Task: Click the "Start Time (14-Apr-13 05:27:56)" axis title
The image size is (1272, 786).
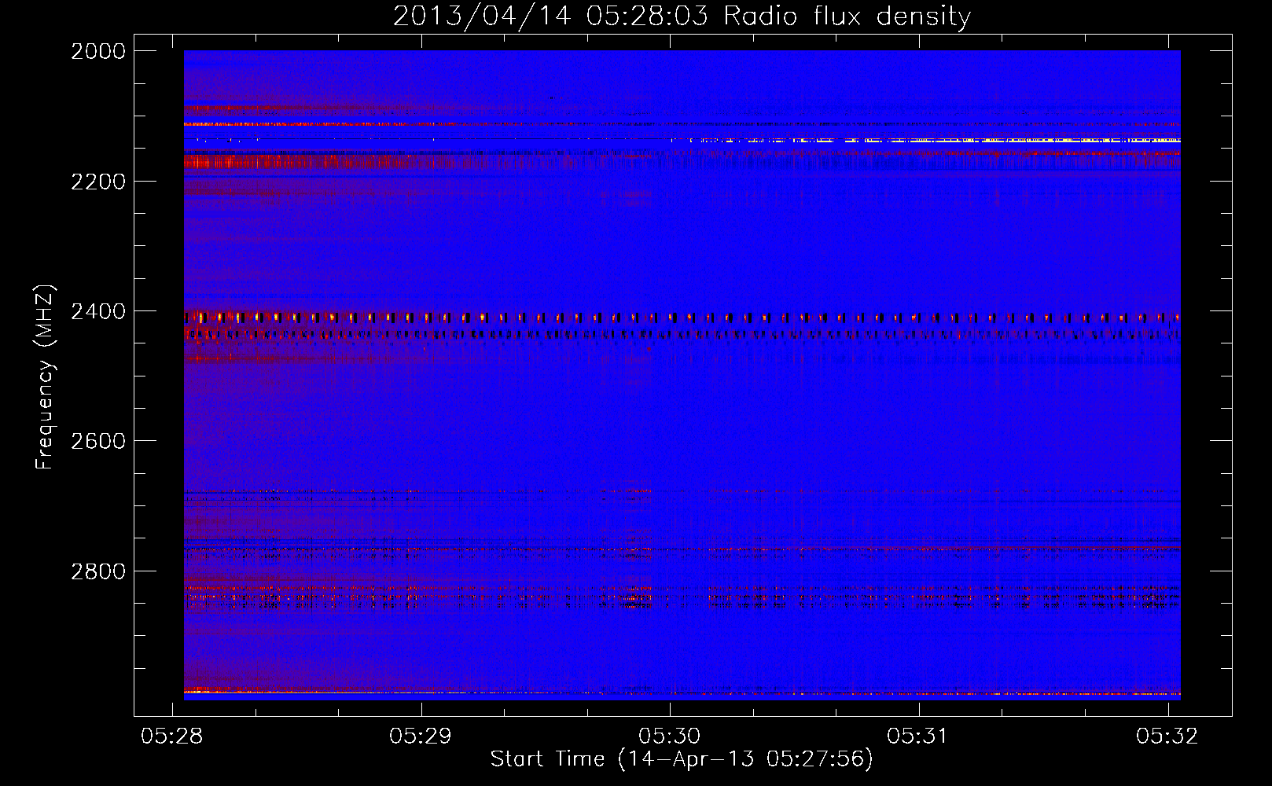Action: click(x=682, y=759)
